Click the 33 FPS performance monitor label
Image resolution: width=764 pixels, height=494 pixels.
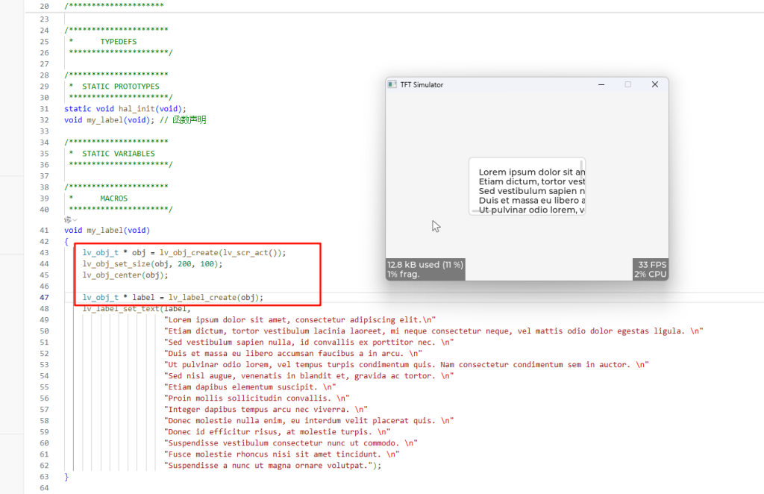(651, 265)
